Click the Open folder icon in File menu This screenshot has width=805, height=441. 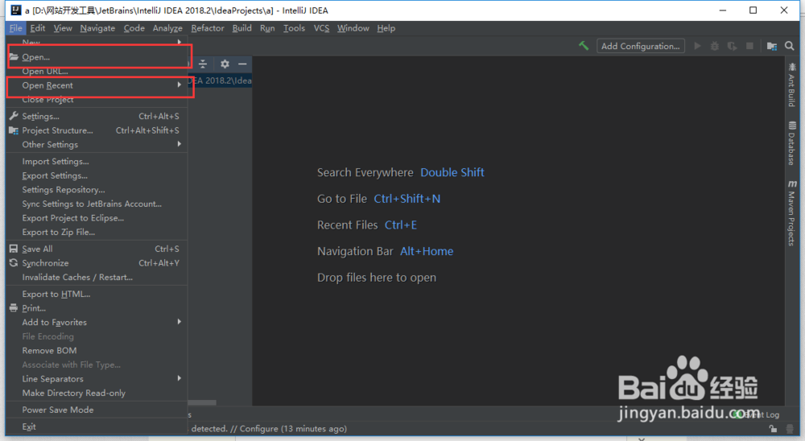click(x=14, y=57)
